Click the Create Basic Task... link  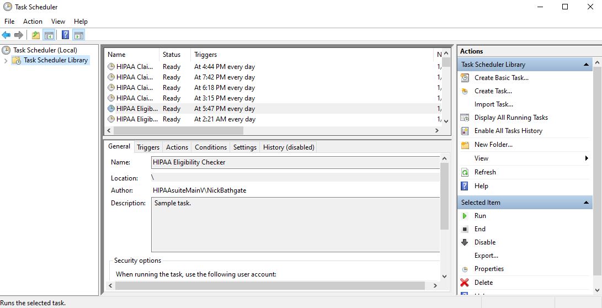point(502,78)
